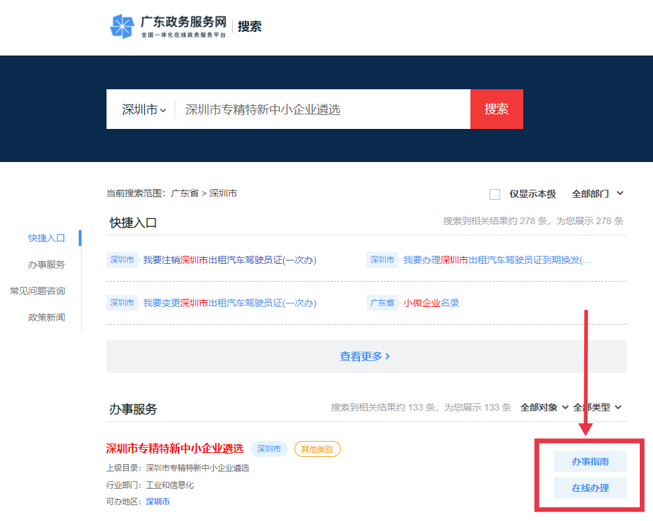Open 我要注销深圳市出租汽车驾驶员证 link
Screen dimensions: 653x521
[230, 260]
